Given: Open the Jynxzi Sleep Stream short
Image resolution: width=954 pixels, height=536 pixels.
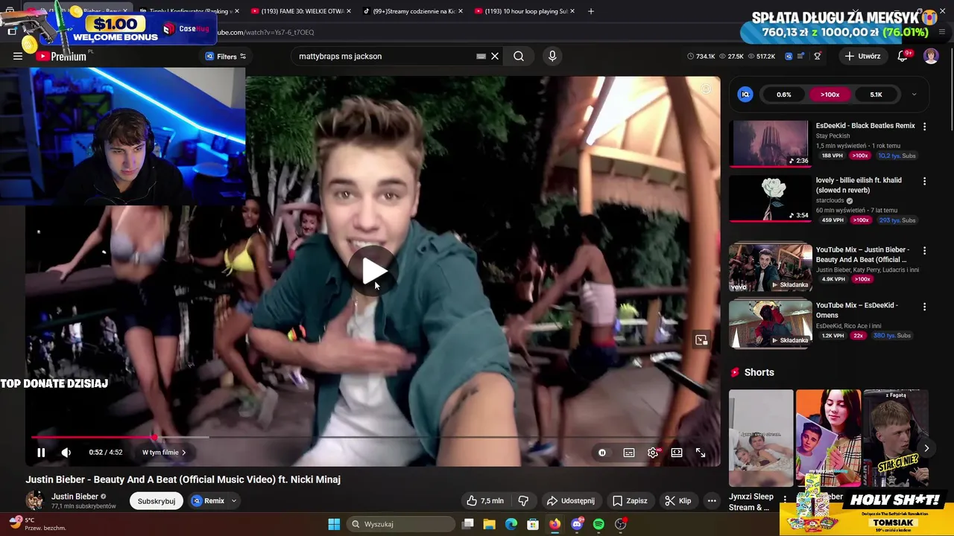Looking at the screenshot, I should pos(761,438).
